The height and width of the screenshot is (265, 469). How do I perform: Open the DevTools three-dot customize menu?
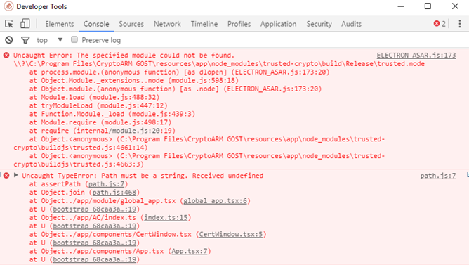(x=460, y=24)
